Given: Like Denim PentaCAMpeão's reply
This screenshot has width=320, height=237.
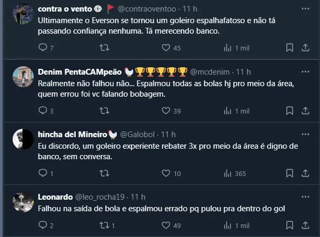Looking at the screenshot, I should click(x=166, y=110).
